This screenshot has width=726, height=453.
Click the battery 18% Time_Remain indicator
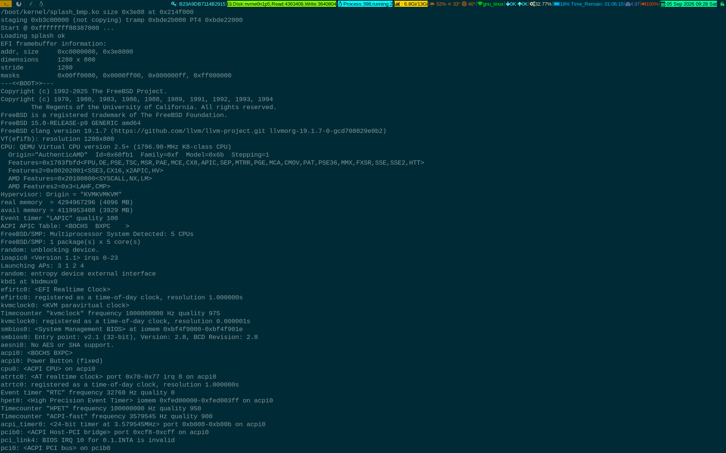pyautogui.click(x=588, y=4)
